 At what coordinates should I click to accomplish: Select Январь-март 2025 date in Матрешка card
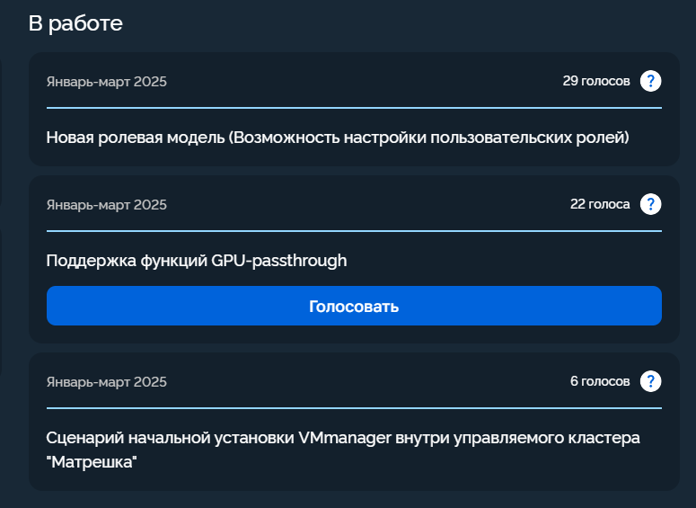pos(107,382)
